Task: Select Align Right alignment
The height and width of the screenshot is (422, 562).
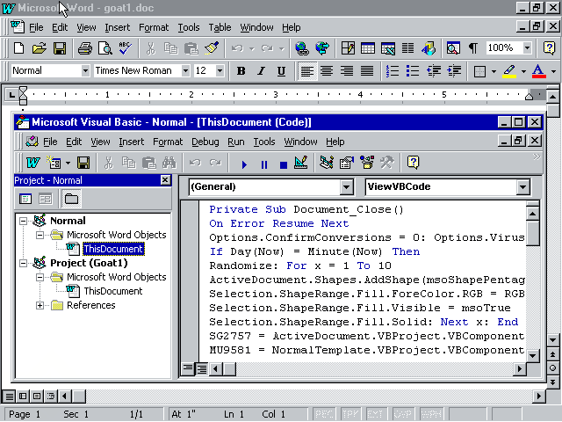Action: click(347, 71)
